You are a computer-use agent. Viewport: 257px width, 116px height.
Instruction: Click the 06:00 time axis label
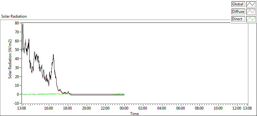point(181,108)
